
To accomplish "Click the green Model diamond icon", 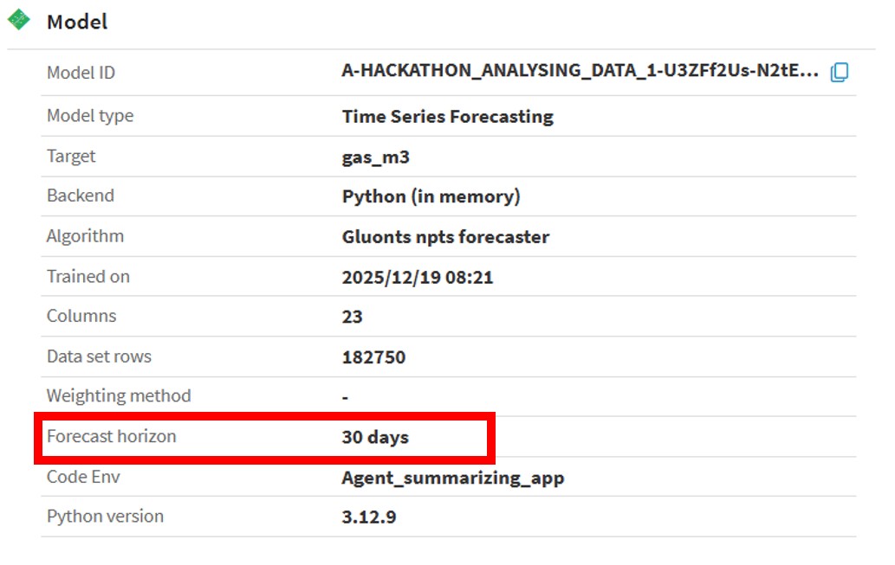I will click(x=19, y=20).
